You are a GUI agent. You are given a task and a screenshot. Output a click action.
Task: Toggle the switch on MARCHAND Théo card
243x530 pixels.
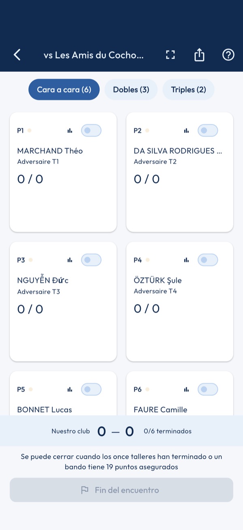tap(91, 130)
